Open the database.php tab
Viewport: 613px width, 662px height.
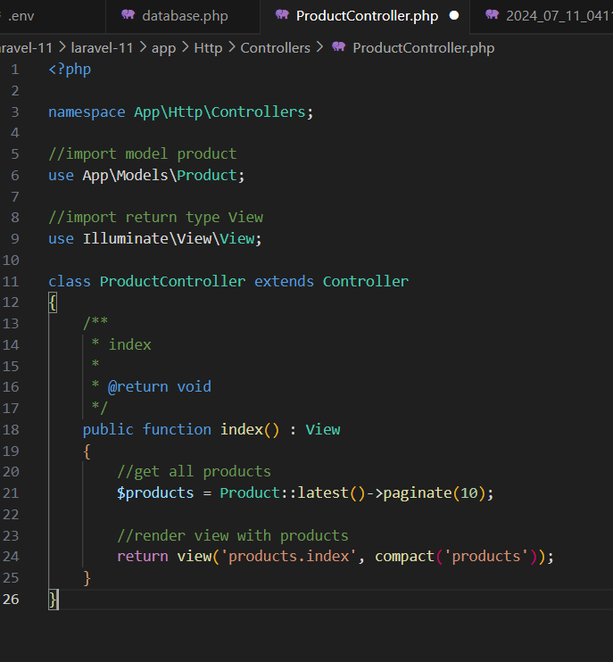(183, 16)
